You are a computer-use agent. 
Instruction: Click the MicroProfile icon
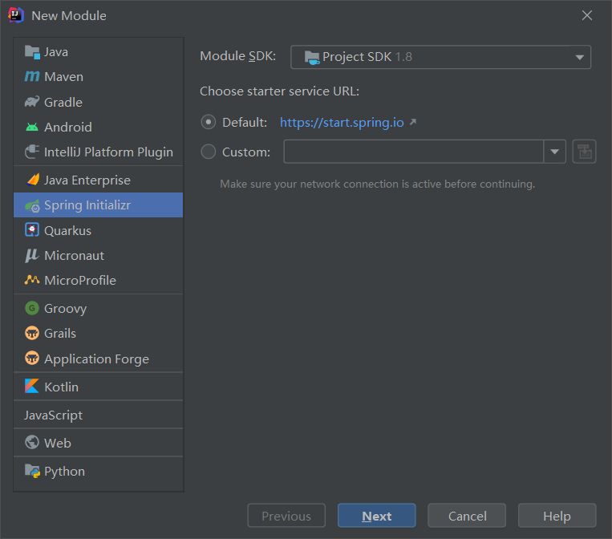click(32, 279)
